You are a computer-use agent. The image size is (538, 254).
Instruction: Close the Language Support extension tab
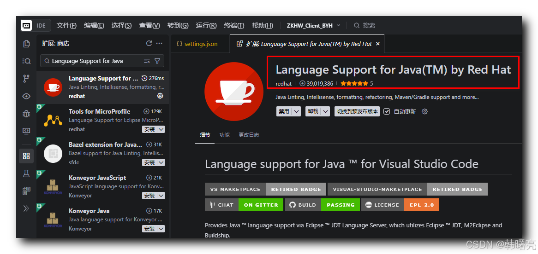point(378,44)
